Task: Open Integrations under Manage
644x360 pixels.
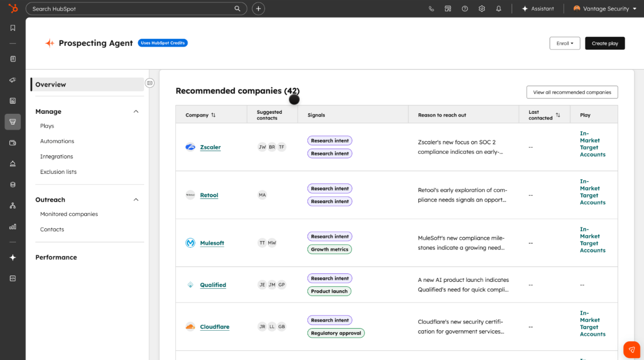Action: click(x=56, y=156)
